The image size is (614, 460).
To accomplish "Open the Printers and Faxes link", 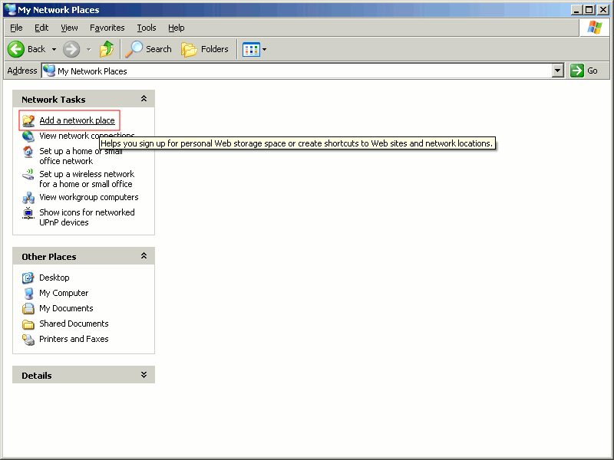I will 74,339.
